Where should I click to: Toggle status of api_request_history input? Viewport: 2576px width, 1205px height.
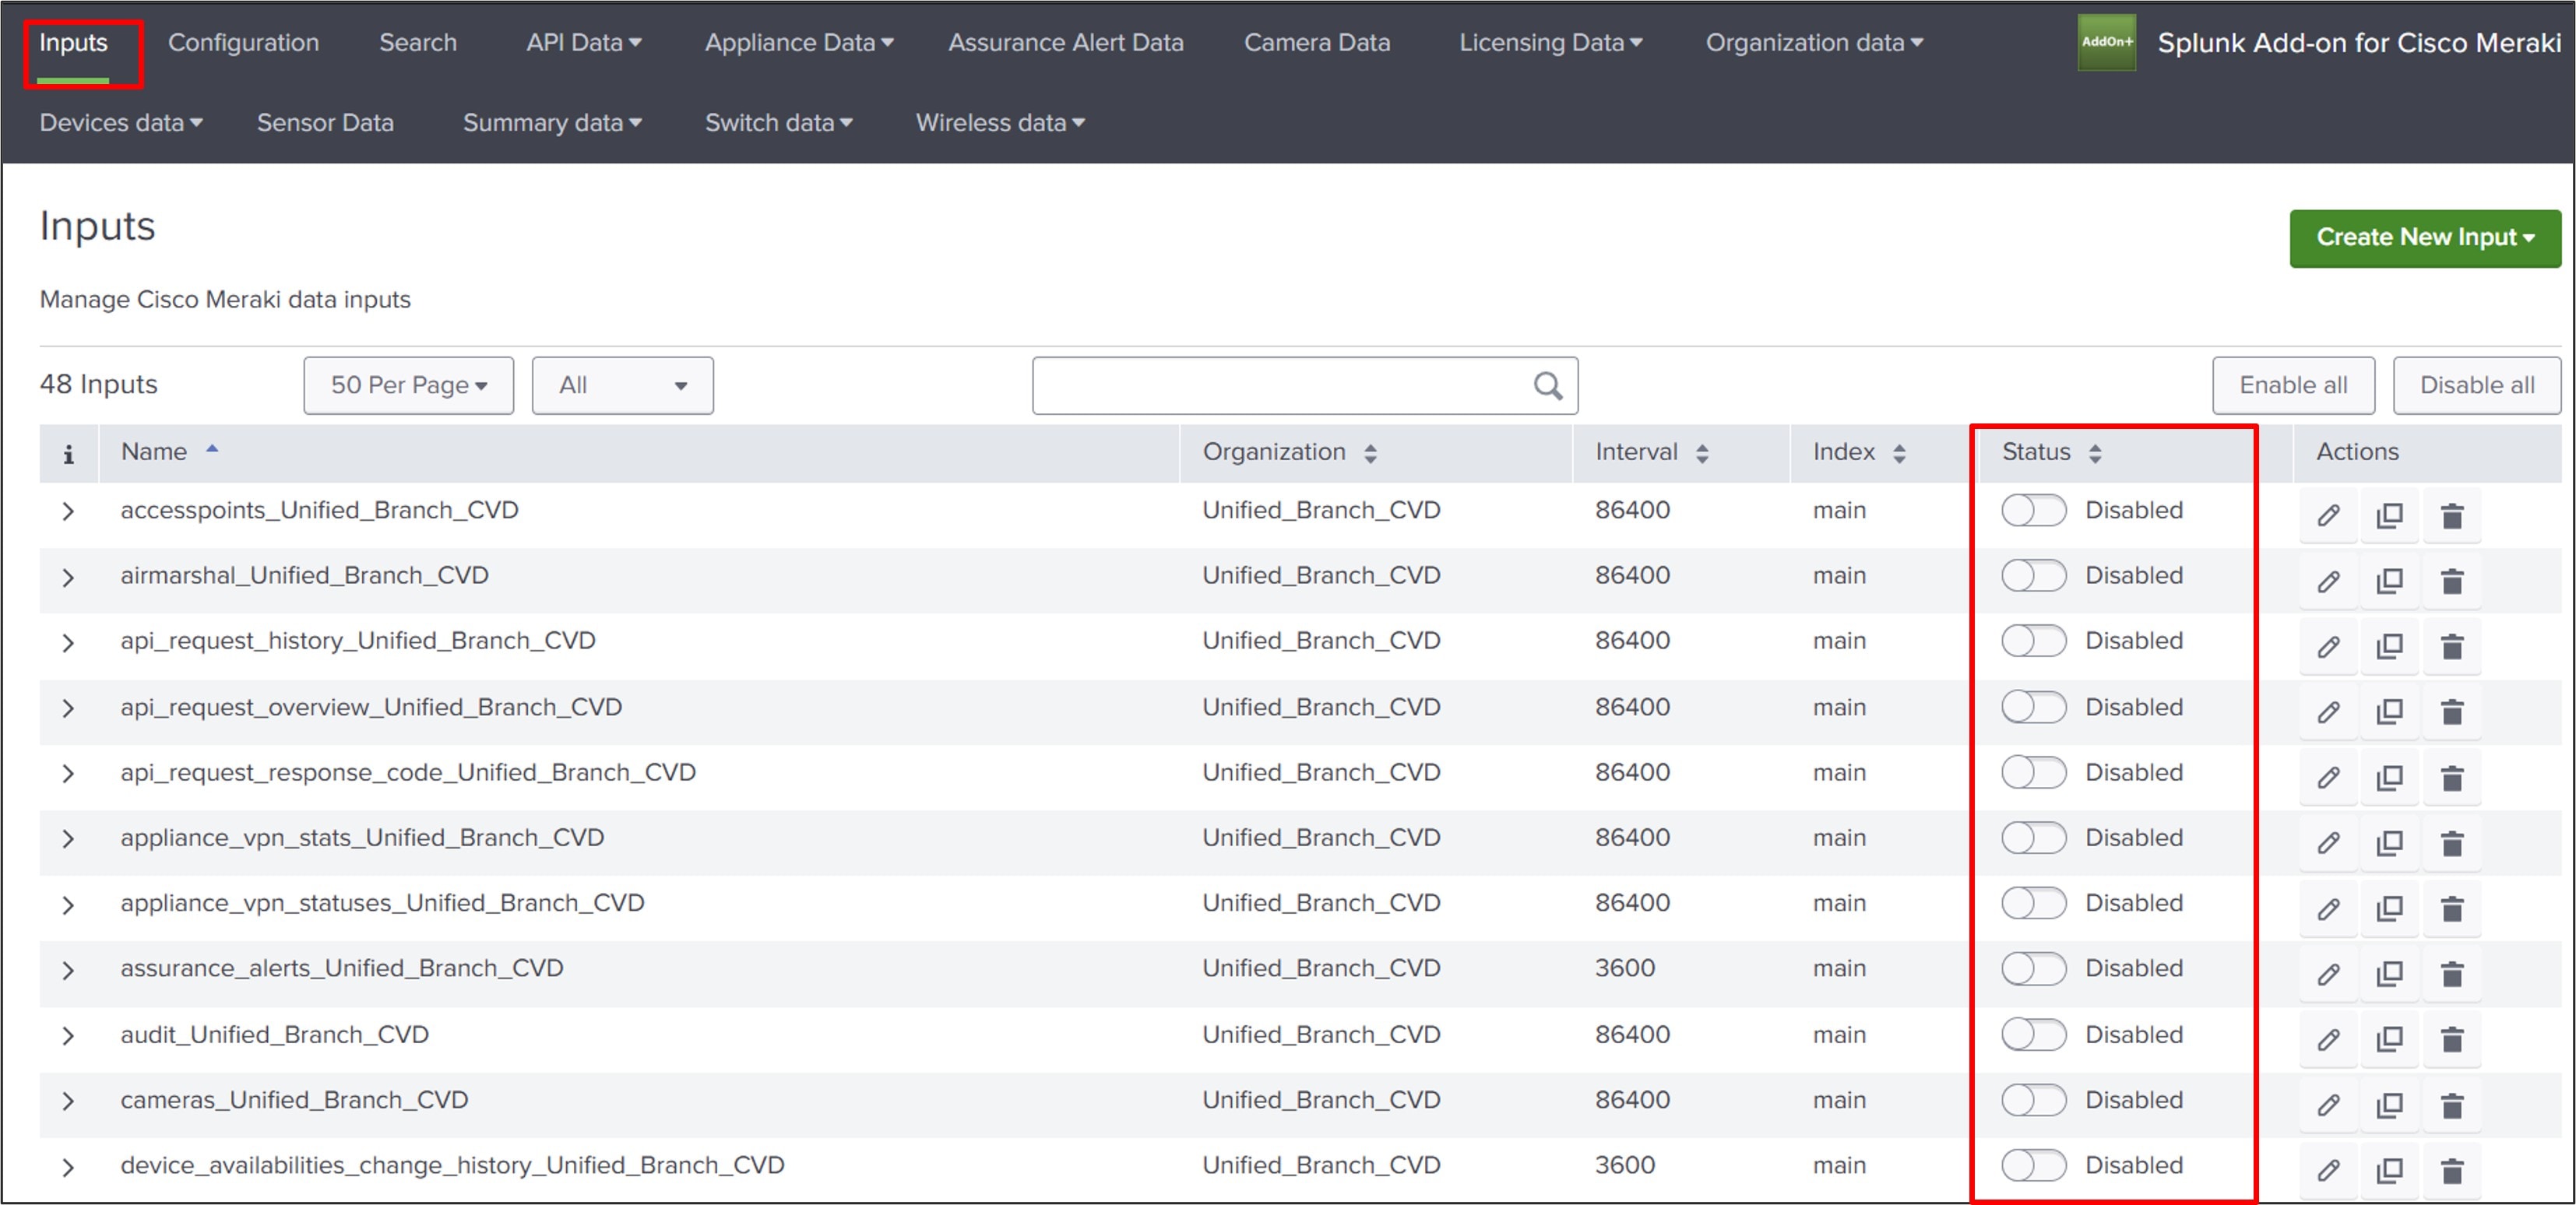pos(2033,640)
